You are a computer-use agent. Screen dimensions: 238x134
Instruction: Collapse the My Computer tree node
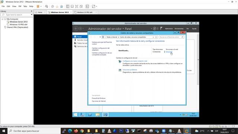point(2,19)
